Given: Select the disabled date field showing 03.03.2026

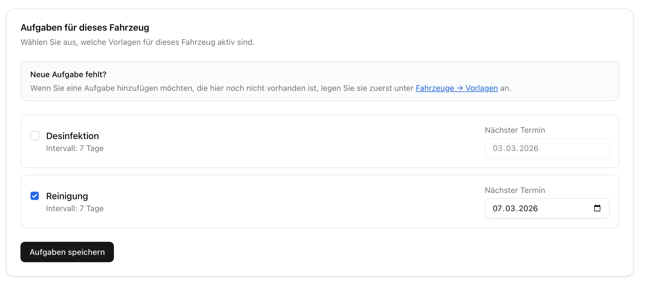Looking at the screenshot, I should 546,148.
